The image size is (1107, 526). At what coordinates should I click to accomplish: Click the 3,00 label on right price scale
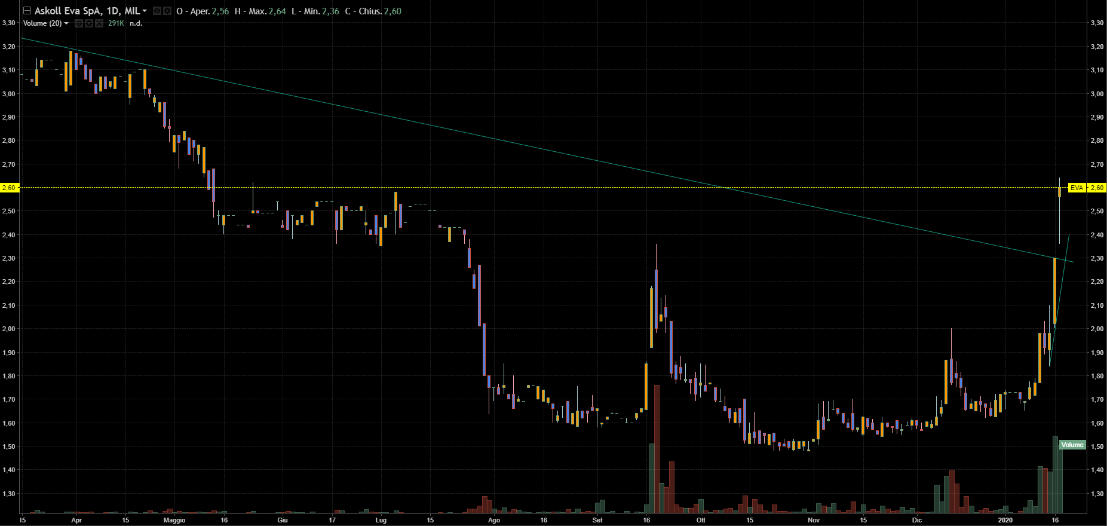(x=1097, y=94)
